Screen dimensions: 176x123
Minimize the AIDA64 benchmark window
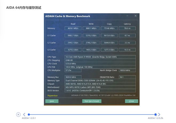click(127, 16)
